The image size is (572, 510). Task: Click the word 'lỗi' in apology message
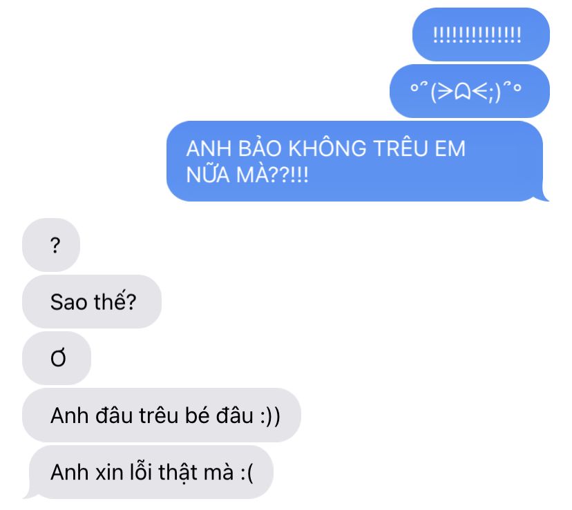pyautogui.click(x=142, y=472)
